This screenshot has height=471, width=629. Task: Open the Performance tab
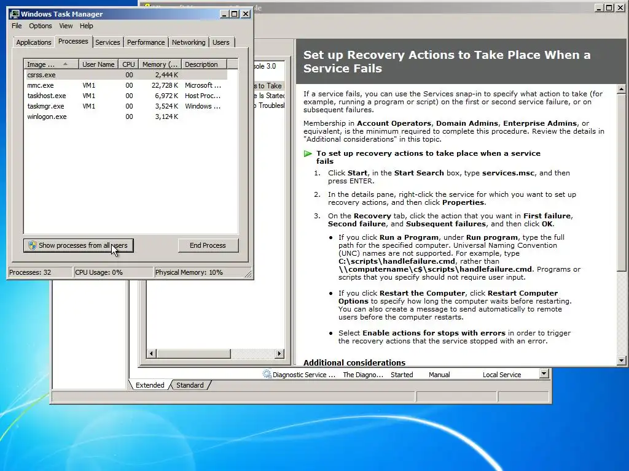point(146,42)
